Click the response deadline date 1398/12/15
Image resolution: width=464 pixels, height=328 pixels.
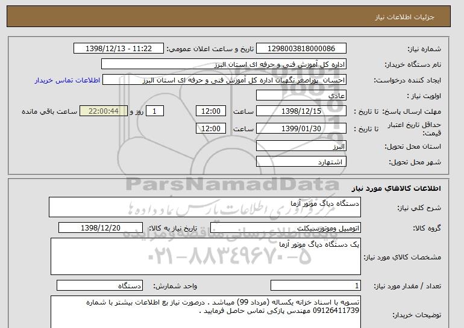click(301, 111)
